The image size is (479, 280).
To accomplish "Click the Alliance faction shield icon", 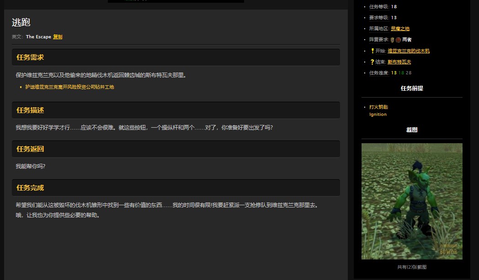I will click(393, 40).
